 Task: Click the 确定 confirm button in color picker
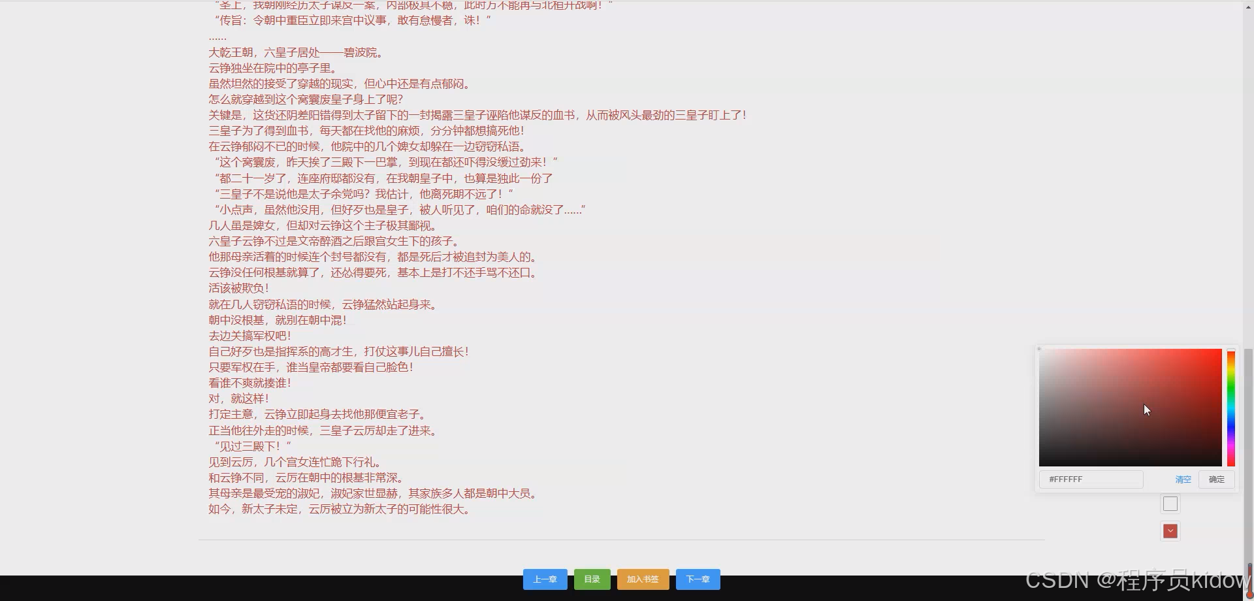tap(1215, 479)
